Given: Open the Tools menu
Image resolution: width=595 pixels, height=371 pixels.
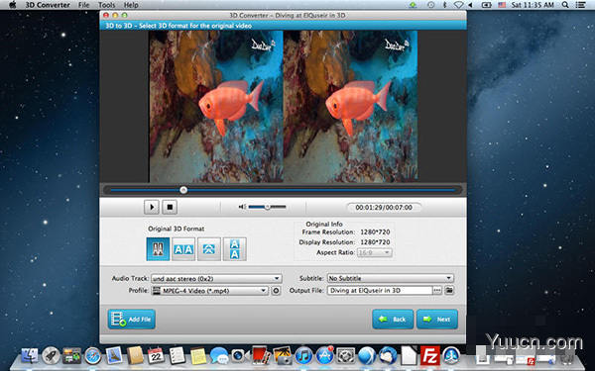Looking at the screenshot, I should (x=107, y=5).
